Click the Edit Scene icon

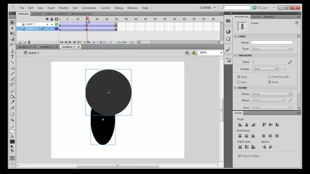pyautogui.click(x=187, y=53)
